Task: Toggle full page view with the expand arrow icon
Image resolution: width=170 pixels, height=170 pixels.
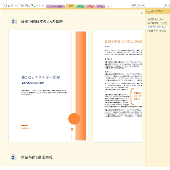Action: 142,13
